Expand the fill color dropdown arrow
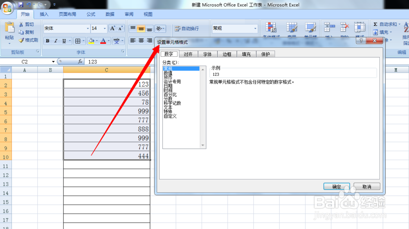The image size is (409, 229). click(97, 41)
